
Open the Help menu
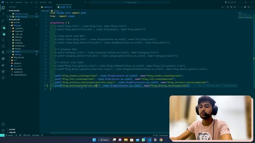click(50, 2)
